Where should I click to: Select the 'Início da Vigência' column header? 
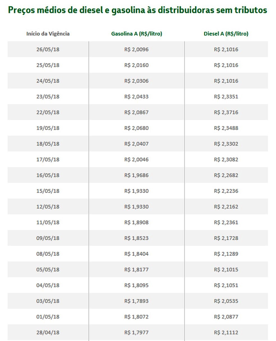coord(48,34)
